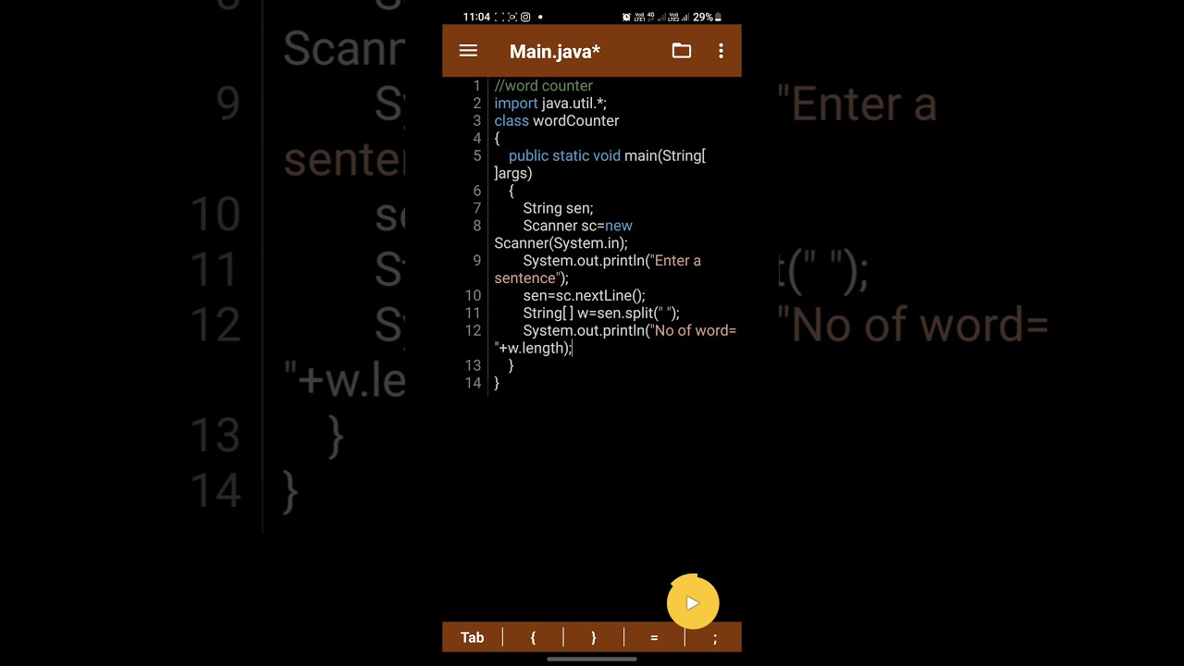Image resolution: width=1184 pixels, height=666 pixels.
Task: Place cursor on '//word counter' comment
Action: [544, 86]
